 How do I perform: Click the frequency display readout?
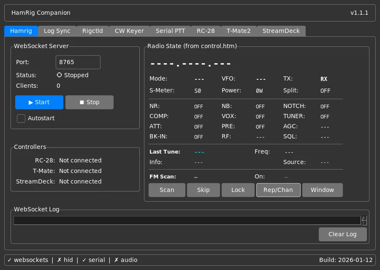coord(190,64)
